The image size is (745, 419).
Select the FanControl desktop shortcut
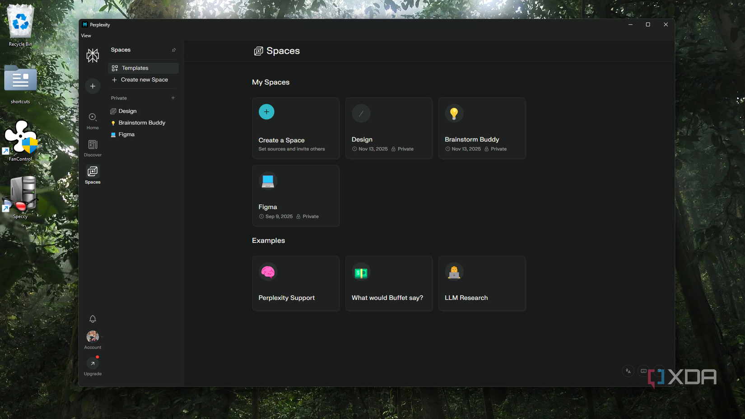coord(20,141)
